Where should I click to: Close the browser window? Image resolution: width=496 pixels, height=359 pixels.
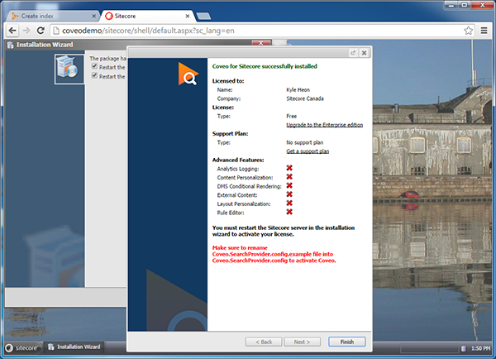483,5
